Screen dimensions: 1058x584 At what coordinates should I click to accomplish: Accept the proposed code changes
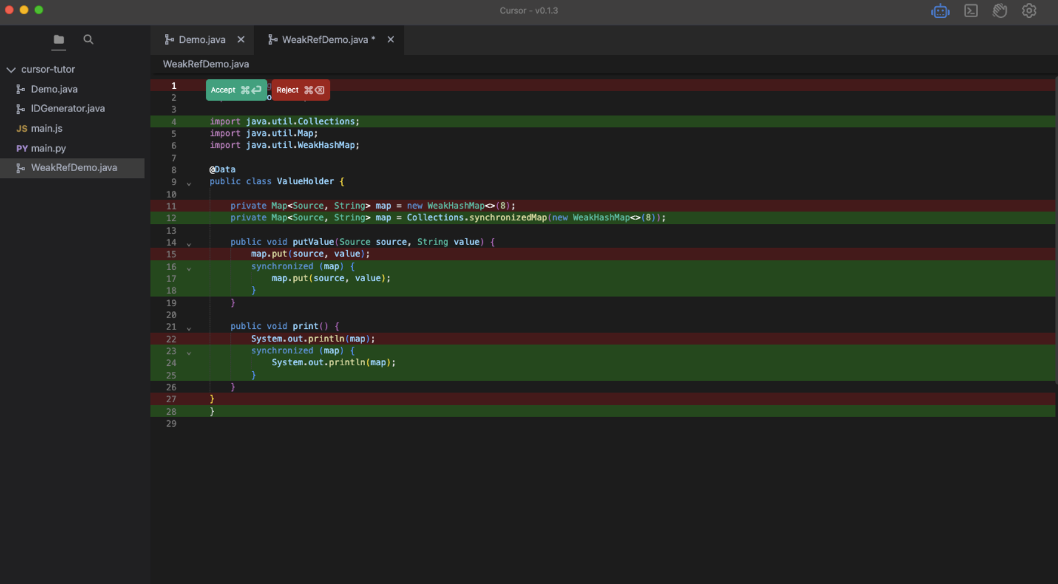[x=236, y=90]
